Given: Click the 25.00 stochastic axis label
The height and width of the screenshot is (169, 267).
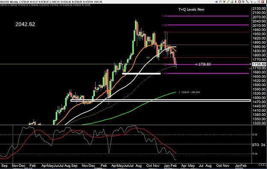Looking at the screenshot, I should [255, 135].
